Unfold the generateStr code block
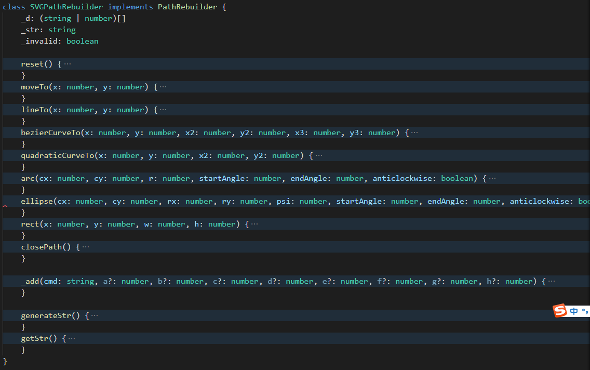 pyautogui.click(x=94, y=315)
